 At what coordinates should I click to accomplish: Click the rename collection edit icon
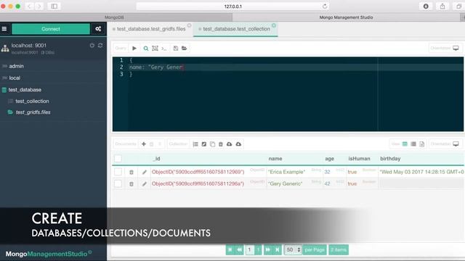tap(204, 144)
